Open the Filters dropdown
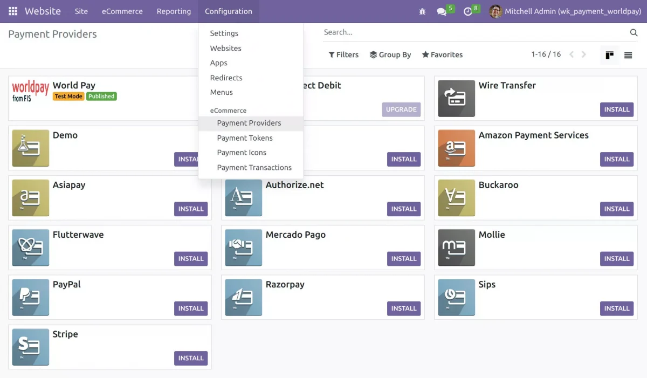 [343, 54]
